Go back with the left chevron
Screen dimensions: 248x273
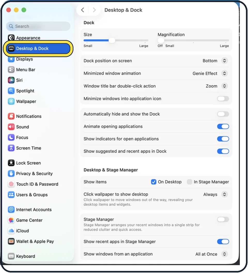point(83,10)
